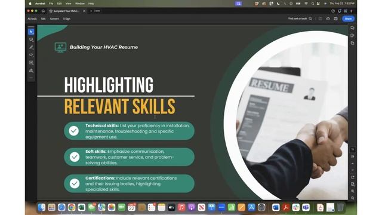This screenshot has width=382, height=215.
Task: Choose the Add comment tool in left toolbar
Action: 31,39
